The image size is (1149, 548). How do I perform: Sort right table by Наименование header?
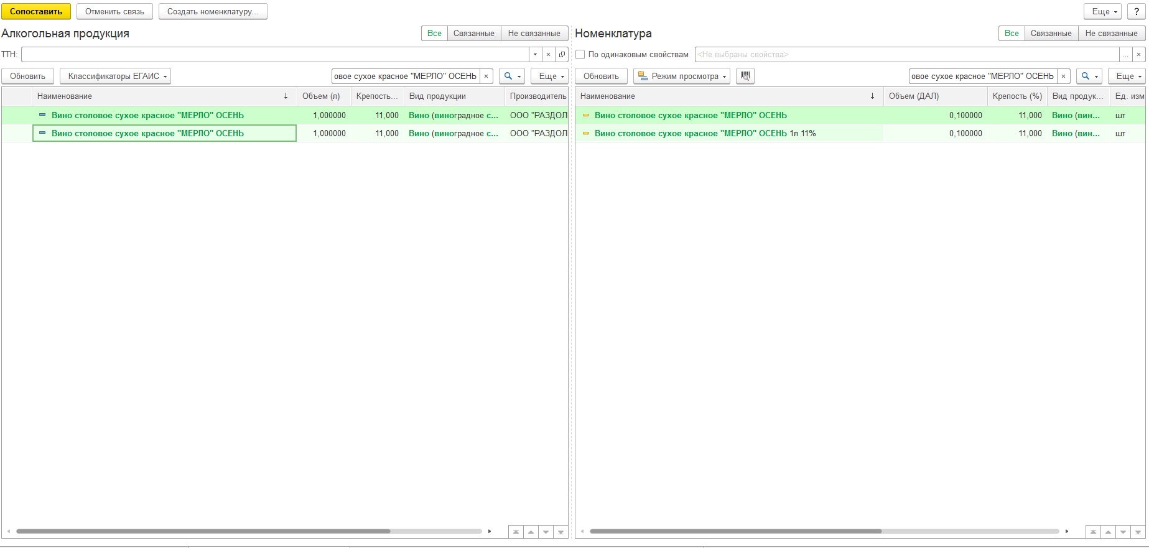(x=729, y=96)
